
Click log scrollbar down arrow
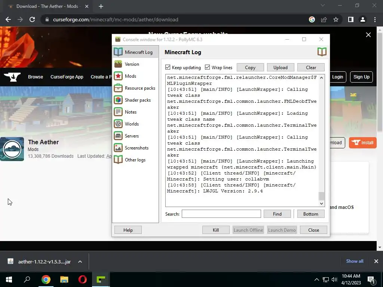tap(321, 203)
